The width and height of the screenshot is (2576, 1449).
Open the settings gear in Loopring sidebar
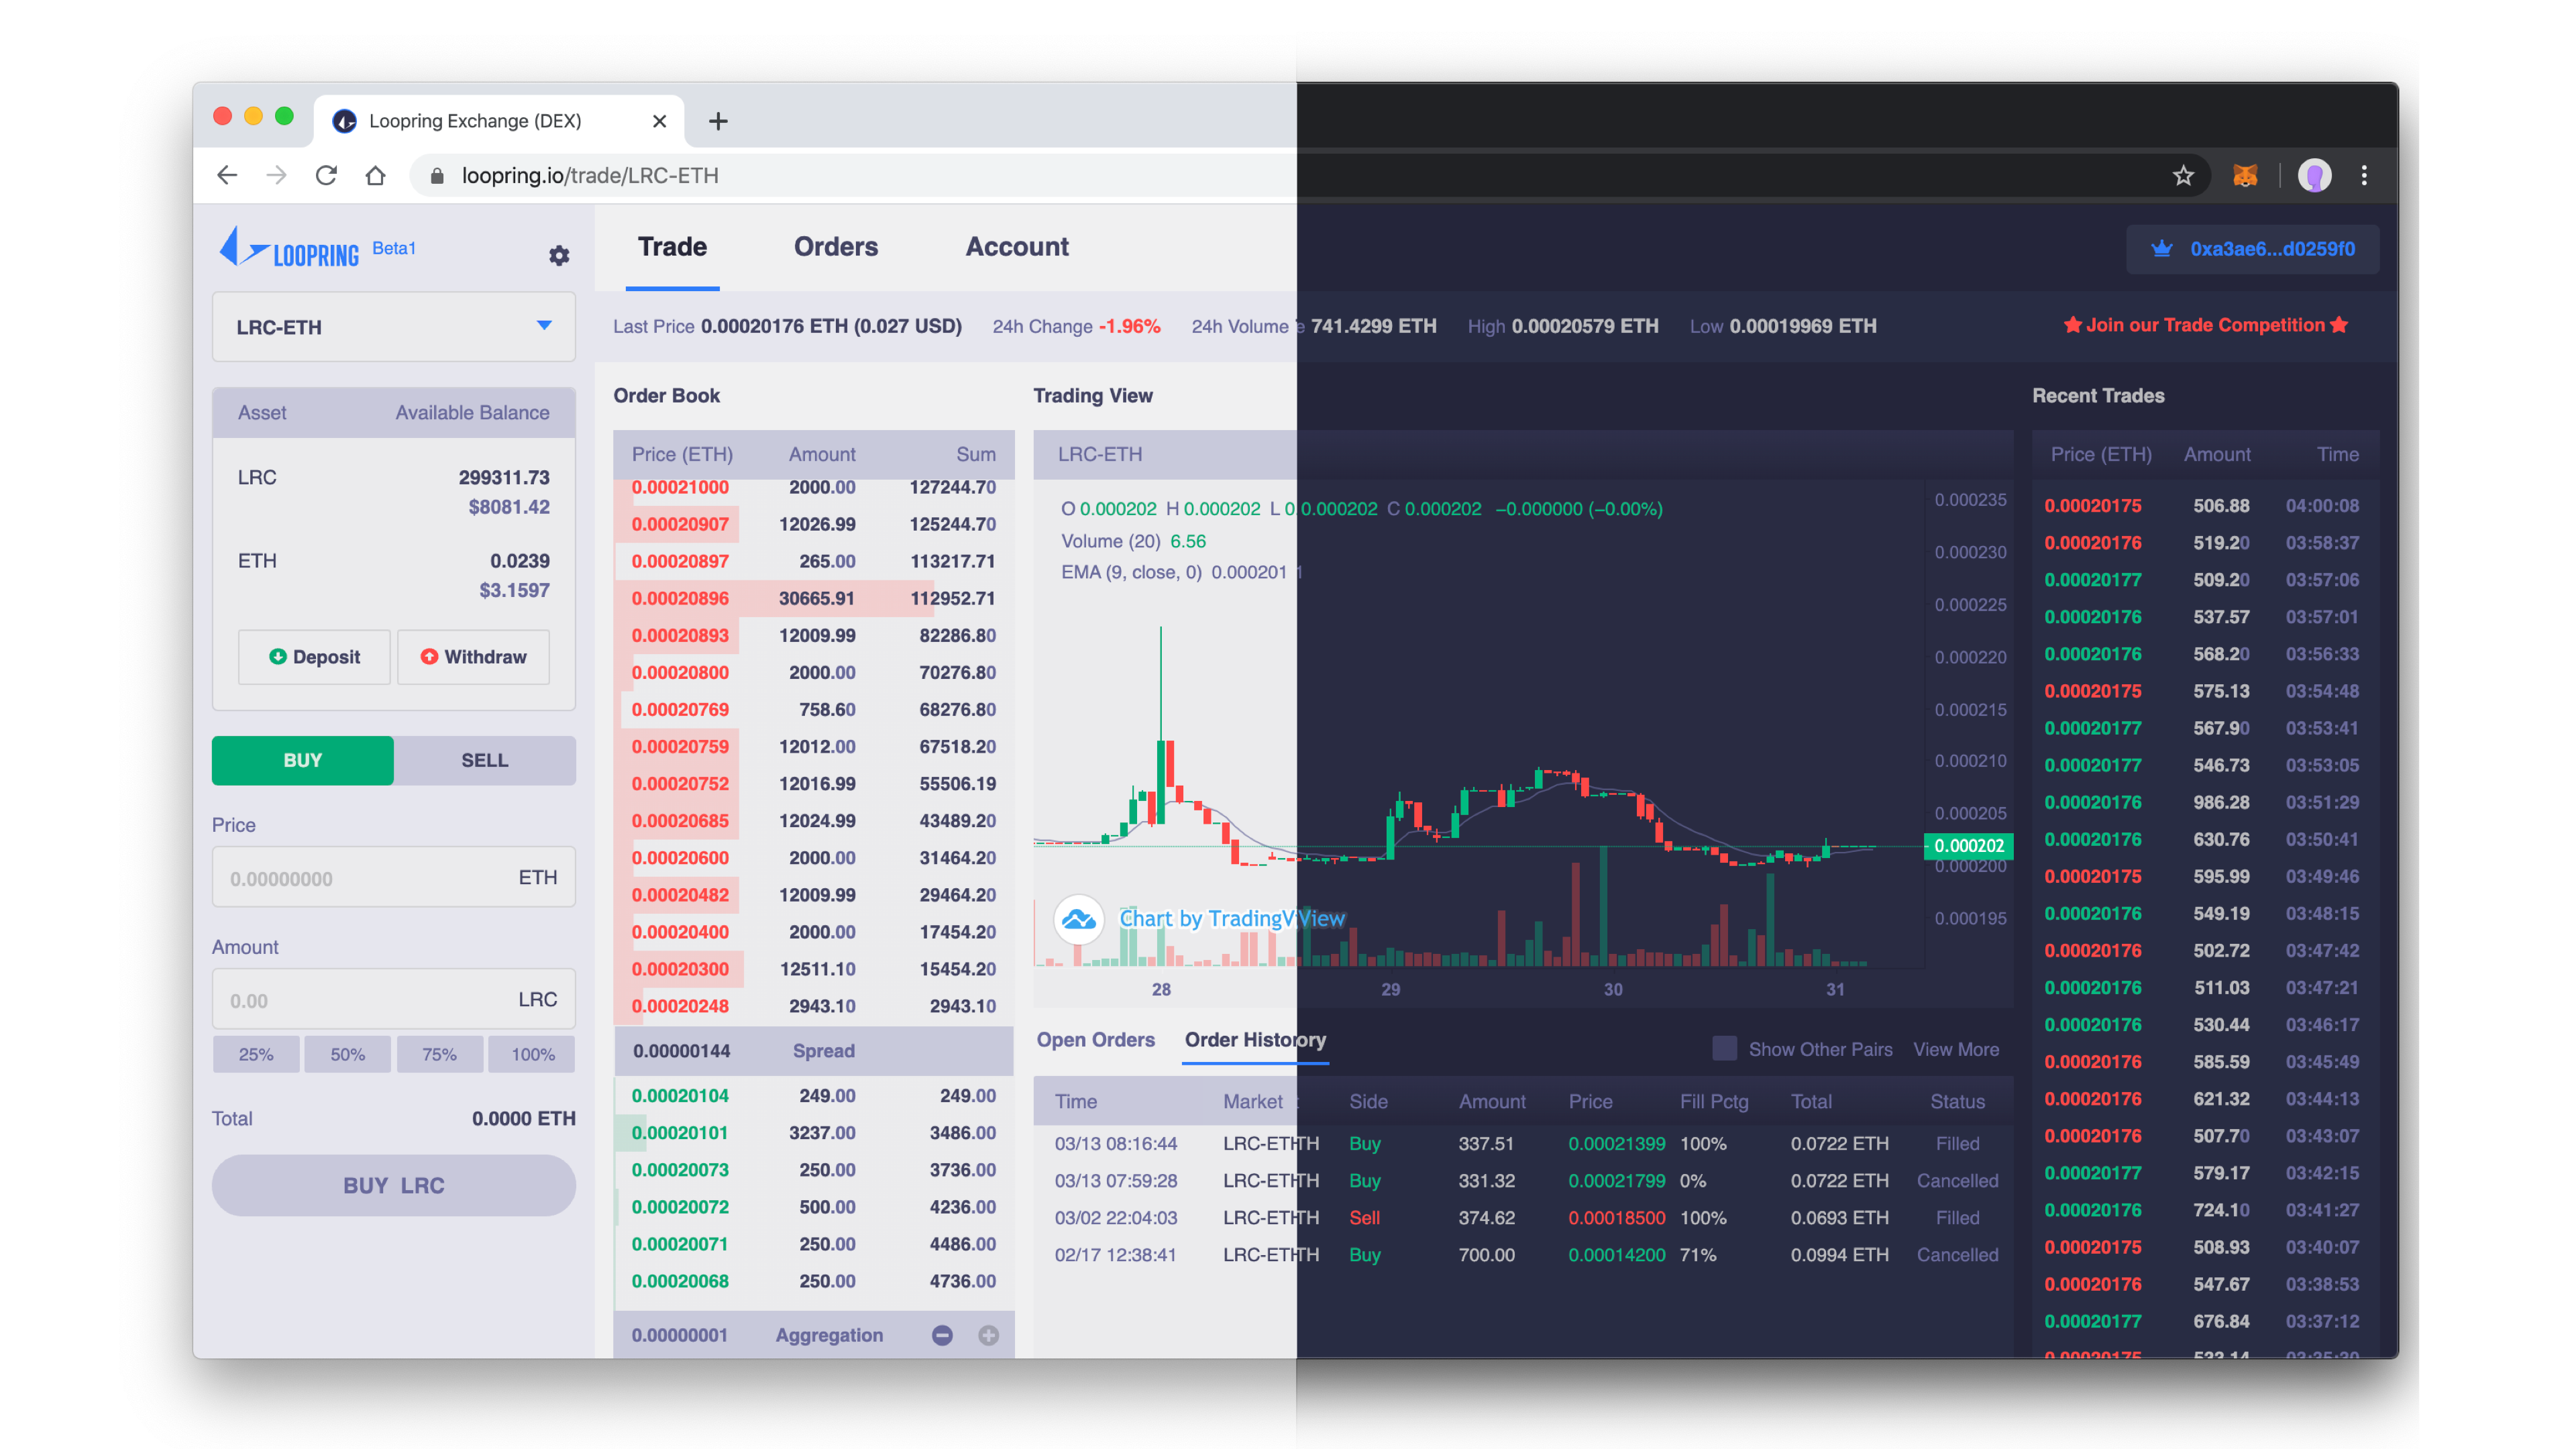pos(559,255)
